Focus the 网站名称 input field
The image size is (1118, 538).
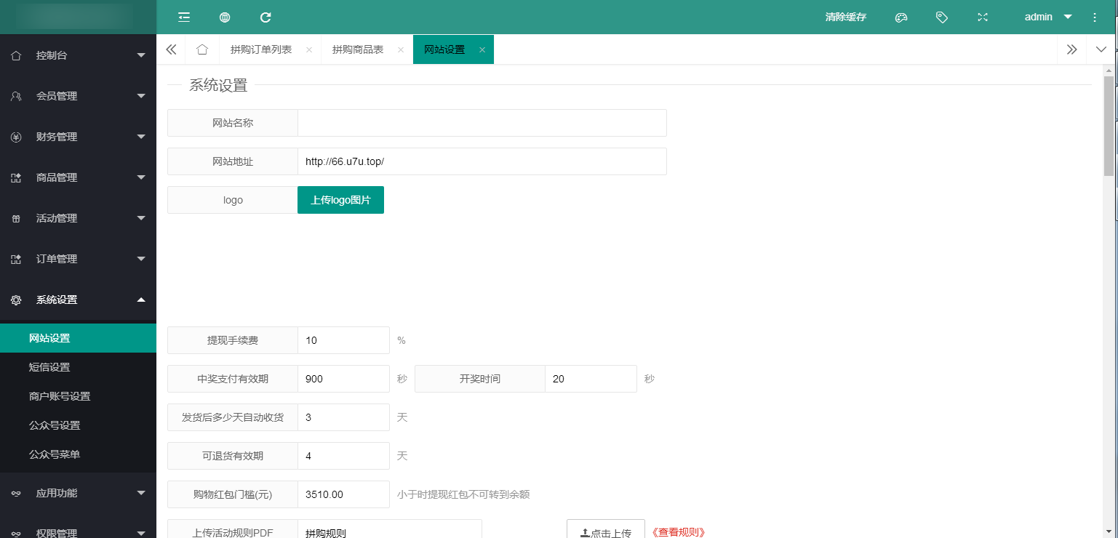[x=482, y=123]
